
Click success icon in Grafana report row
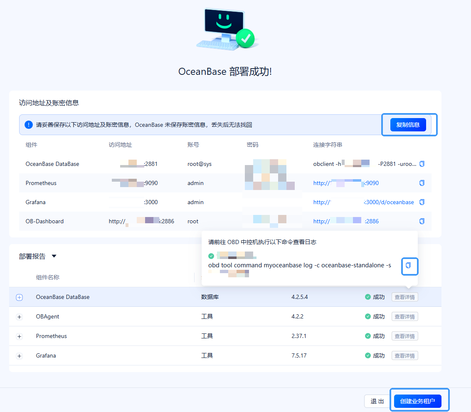point(367,355)
